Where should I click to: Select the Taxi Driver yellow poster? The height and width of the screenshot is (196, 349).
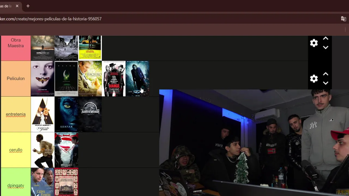(x=90, y=48)
